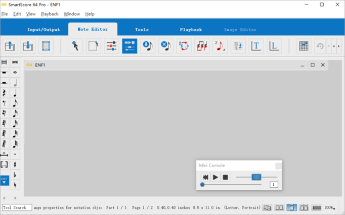The width and height of the screenshot is (345, 215).
Task: Open the 100% zoom dropdown
Action: coord(329,207)
